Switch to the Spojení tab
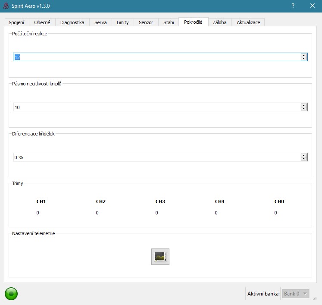The image size is (322, 305). tap(16, 22)
